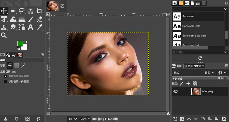
Task: Open the fonts dock tab menu
Action: click(x=227, y=3)
